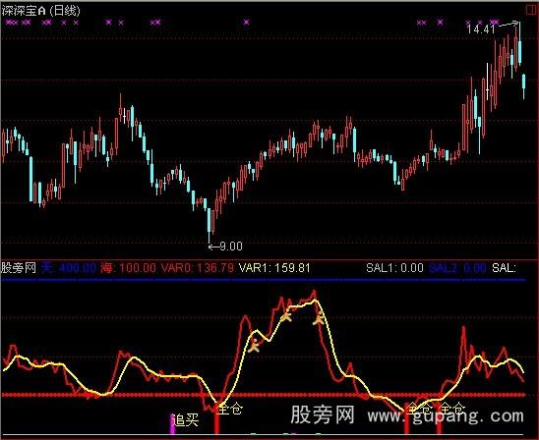Click the leftmost running-man signal icon on indicator
This screenshot has width=539, height=440.
click(255, 346)
